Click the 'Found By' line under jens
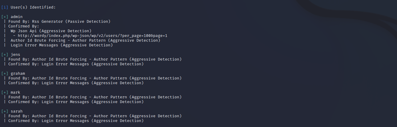The height and width of the screenshot is (127, 397). coord(95,59)
